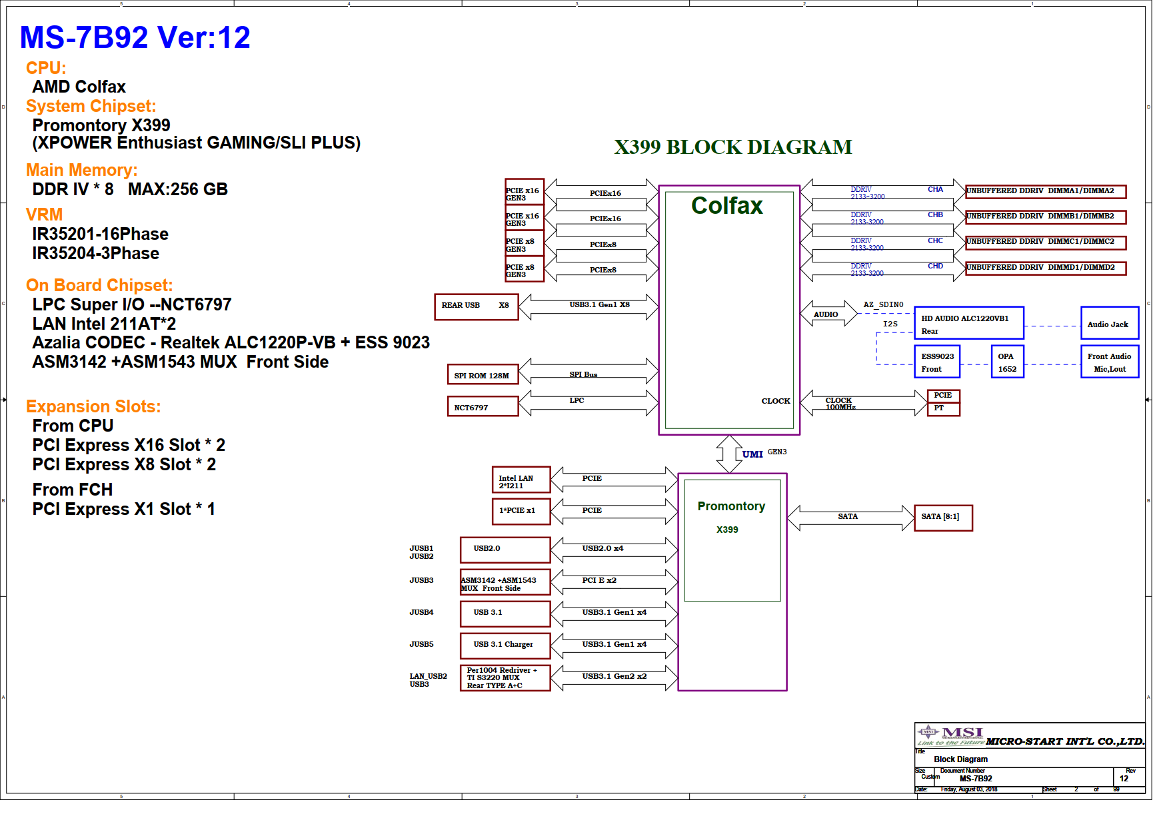Click the SATA arrow label
The height and width of the screenshot is (826, 1169).
pos(848,516)
